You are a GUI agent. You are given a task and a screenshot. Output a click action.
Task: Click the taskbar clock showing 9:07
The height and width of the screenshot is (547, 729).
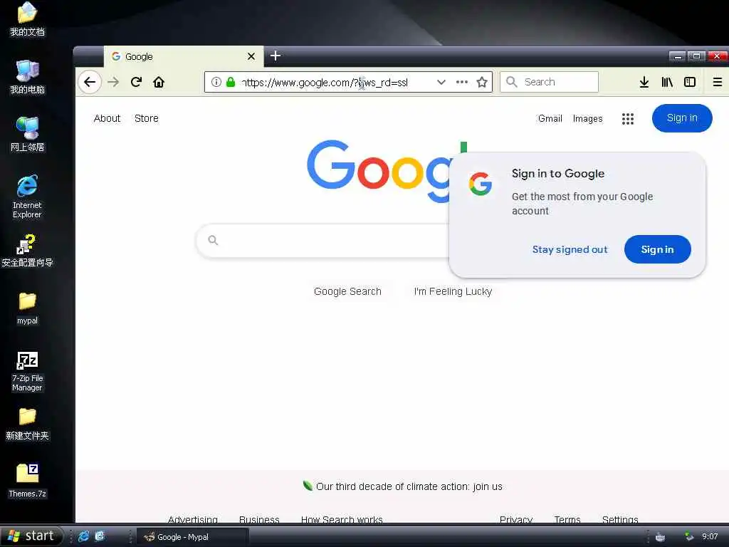[x=710, y=536]
